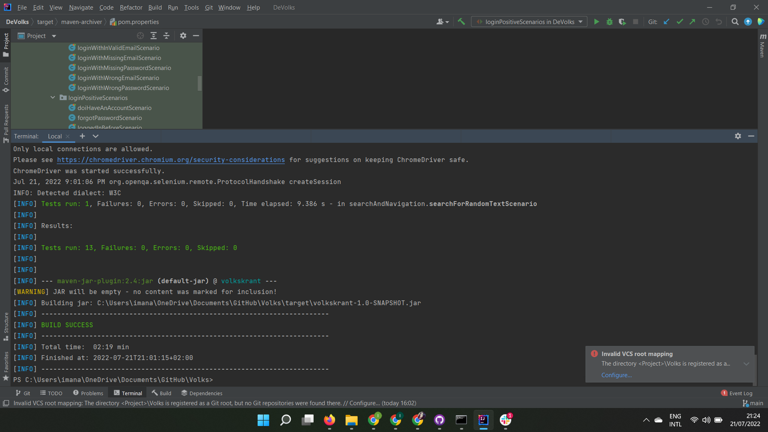Expand the Invalid VCS root notification
The height and width of the screenshot is (432, 768).
[x=746, y=364]
